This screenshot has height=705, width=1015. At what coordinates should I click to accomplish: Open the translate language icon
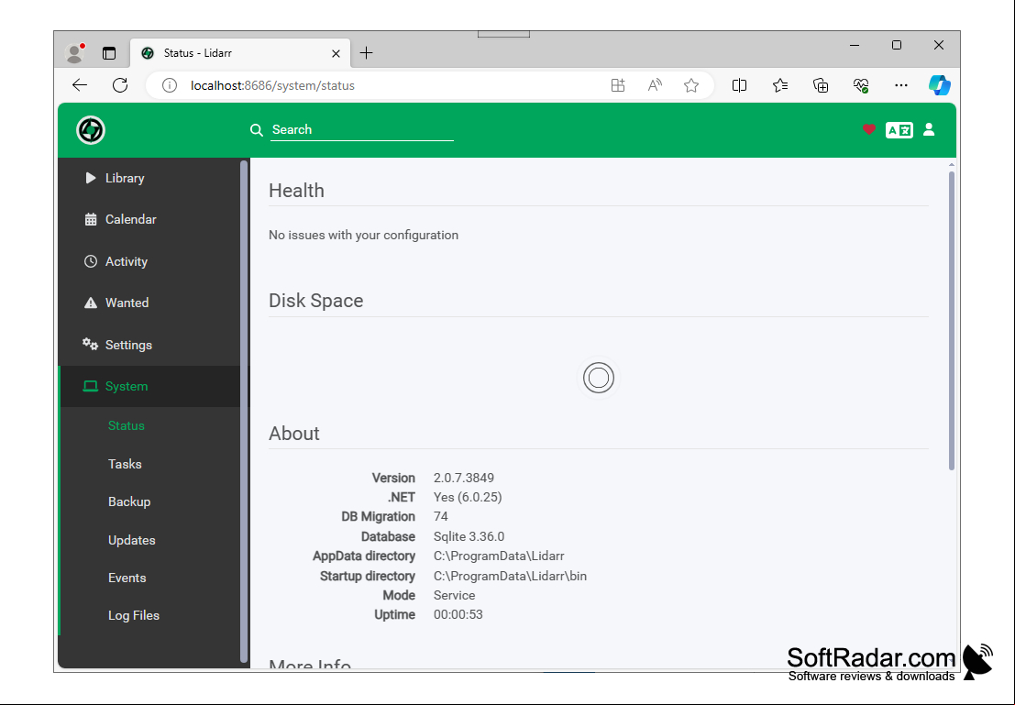[899, 130]
